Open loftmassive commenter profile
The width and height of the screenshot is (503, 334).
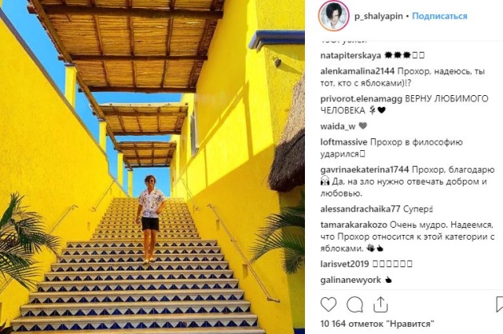[x=343, y=141]
